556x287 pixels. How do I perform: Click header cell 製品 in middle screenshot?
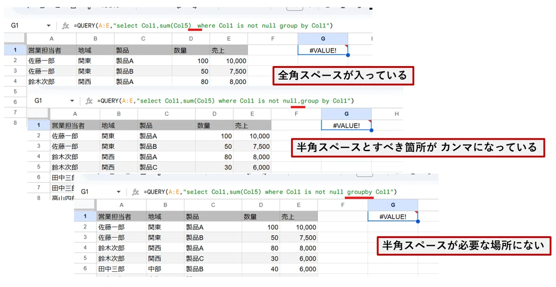tap(167, 125)
